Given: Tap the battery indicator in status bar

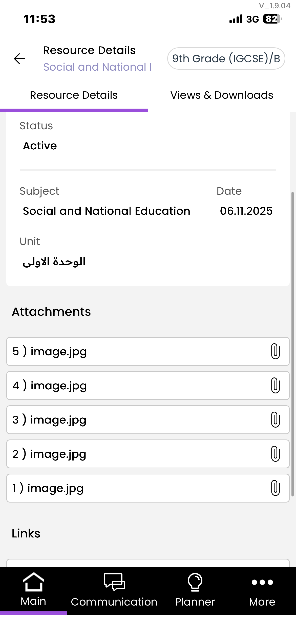Looking at the screenshot, I should coord(272,19).
